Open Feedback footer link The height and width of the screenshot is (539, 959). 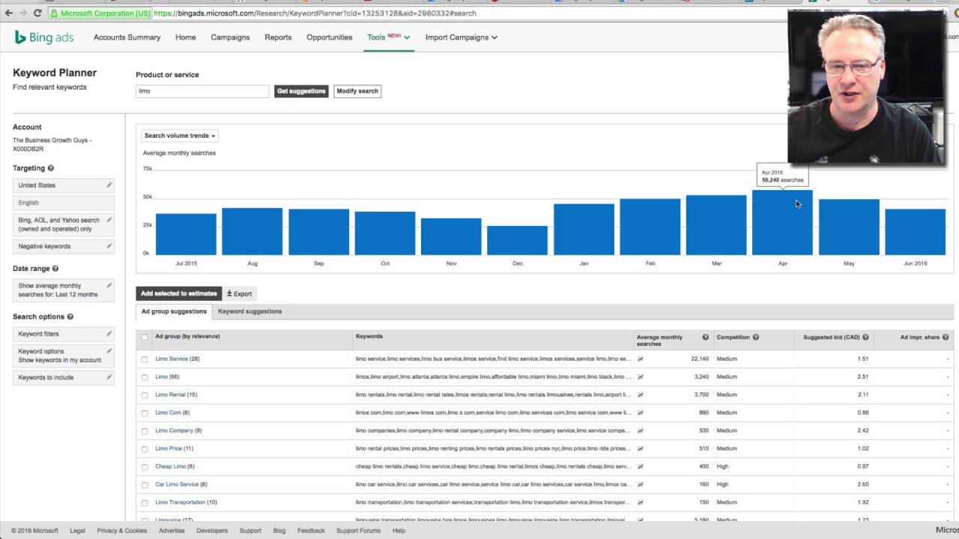pos(311,530)
